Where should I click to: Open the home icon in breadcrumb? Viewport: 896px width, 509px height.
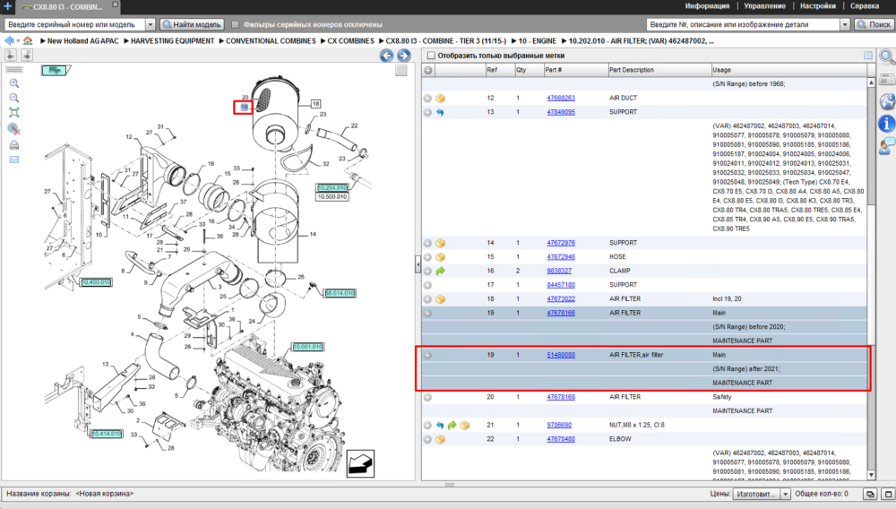click(28, 40)
